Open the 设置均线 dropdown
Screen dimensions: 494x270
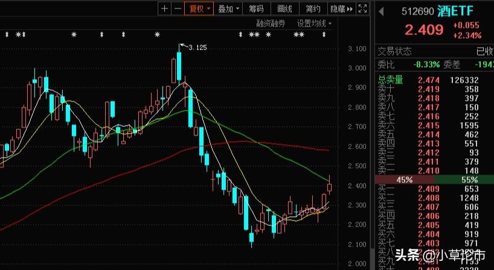click(314, 24)
